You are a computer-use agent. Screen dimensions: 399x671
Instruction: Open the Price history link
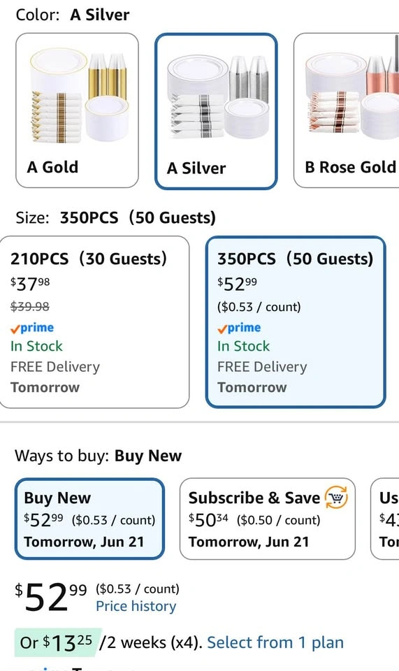pyautogui.click(x=136, y=606)
